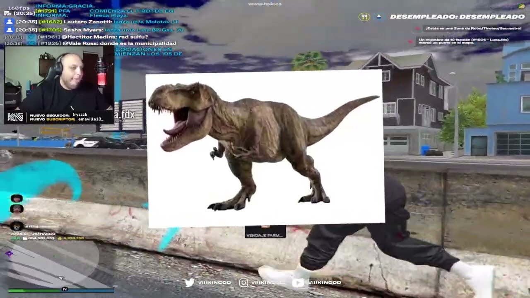530x298 pixels.
Task: Click 'COMIENZA EL TIROTEO EN Fleeca Playa' alert
Action: pos(132,13)
